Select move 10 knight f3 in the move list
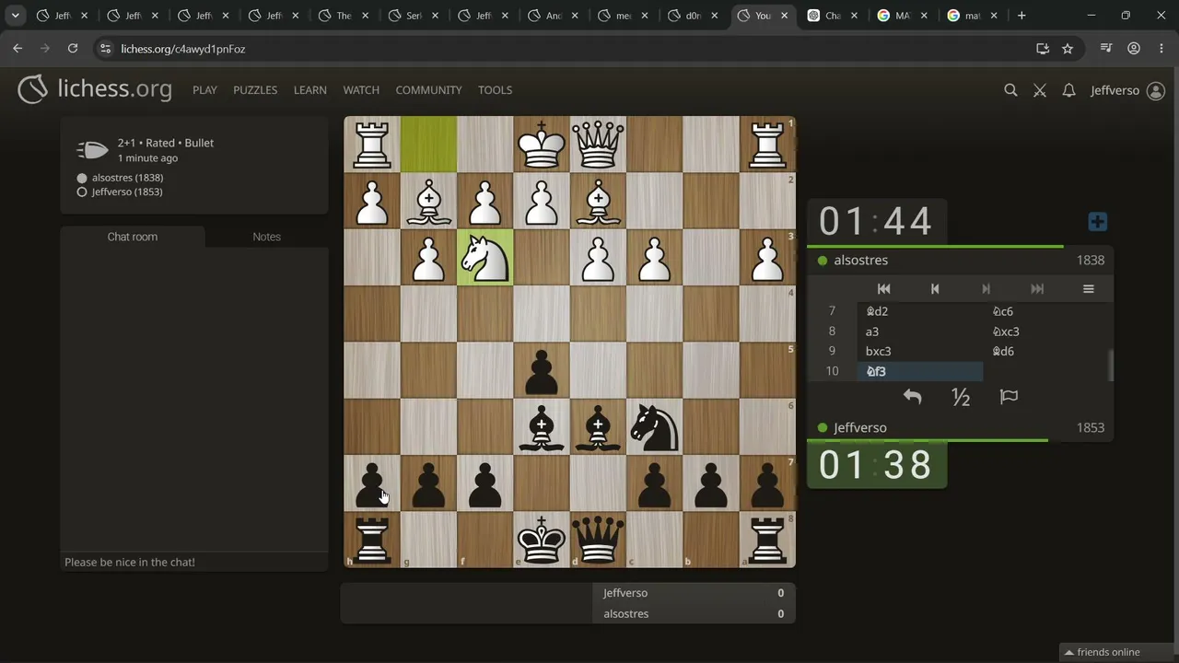The height and width of the screenshot is (663, 1179). pos(920,371)
